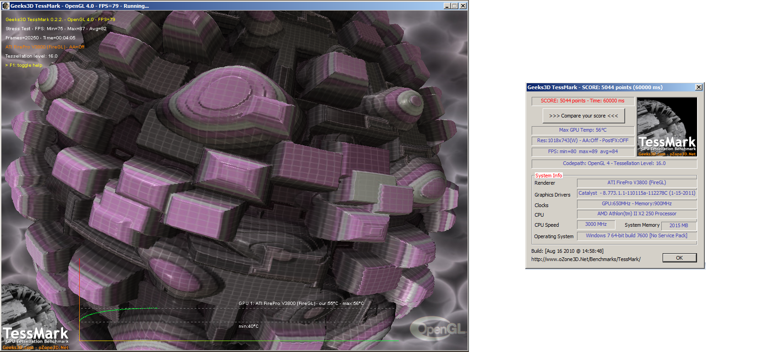Click the TessMark app icon in the title bar
This screenshot has height=352, width=784.
click(x=5, y=6)
